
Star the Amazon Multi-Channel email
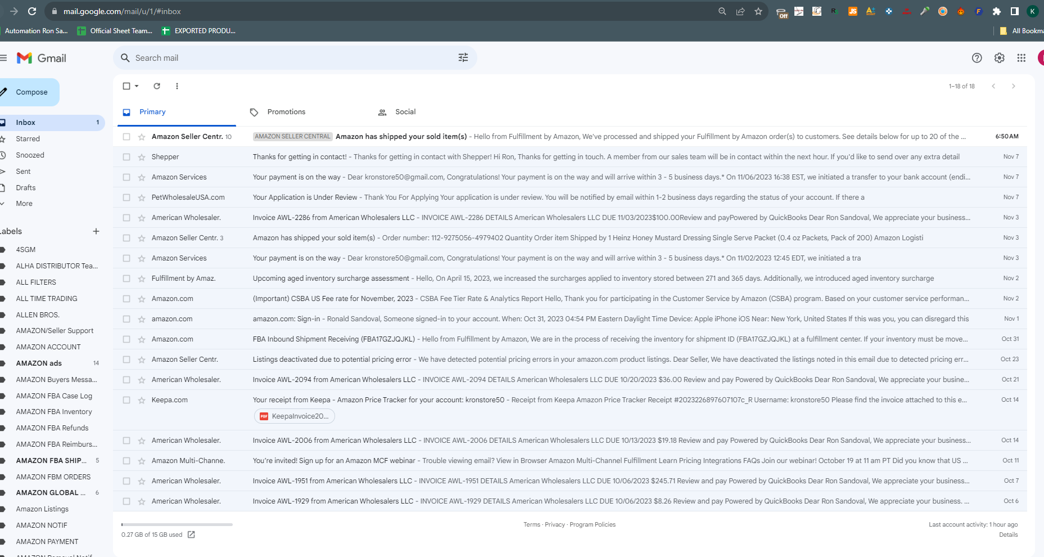pyautogui.click(x=142, y=461)
